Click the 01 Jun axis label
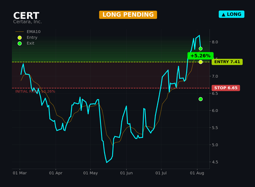The height and width of the screenshot is (187, 255). click(126, 173)
